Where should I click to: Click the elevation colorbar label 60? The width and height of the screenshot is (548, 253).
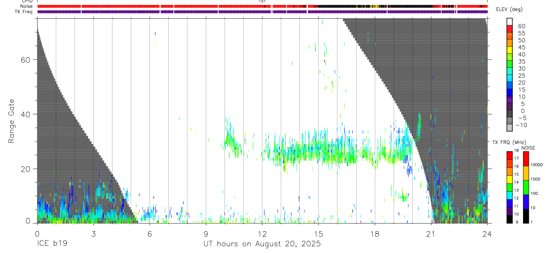[521, 26]
